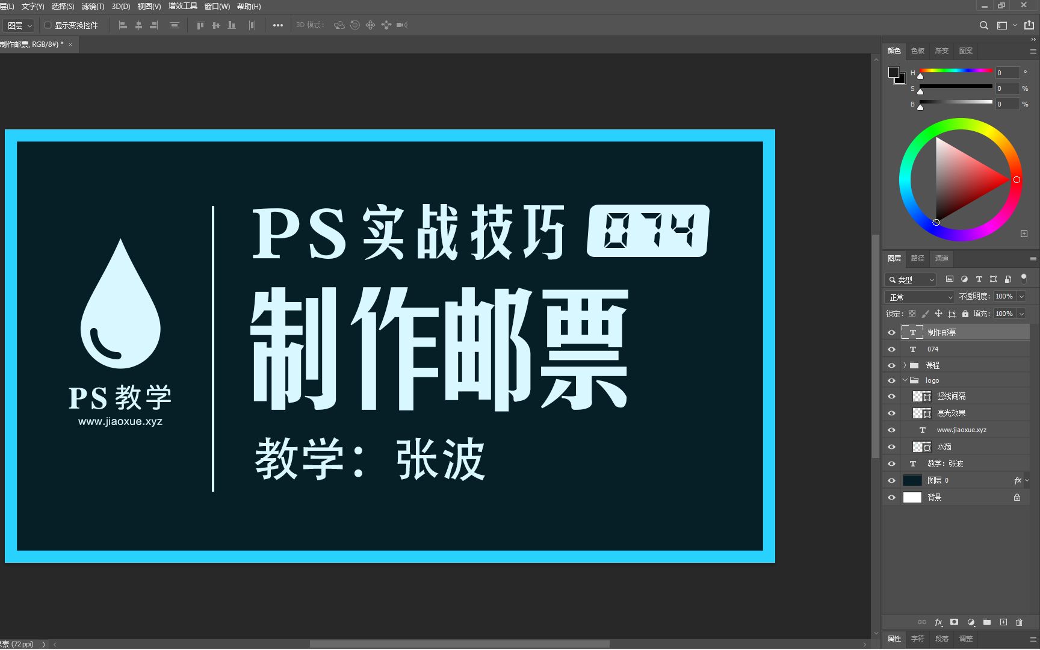Lock position move-arrows icon
Viewport: 1040px width, 650px height.
click(938, 314)
